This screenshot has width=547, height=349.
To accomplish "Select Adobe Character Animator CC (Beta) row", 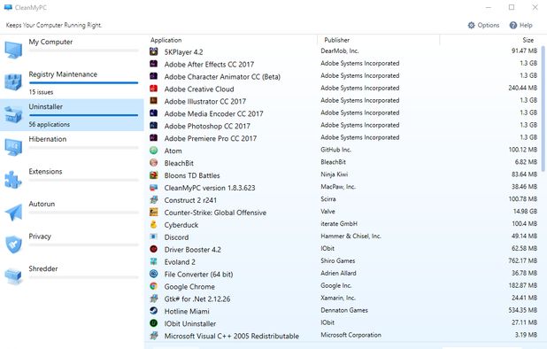I will 343,76.
